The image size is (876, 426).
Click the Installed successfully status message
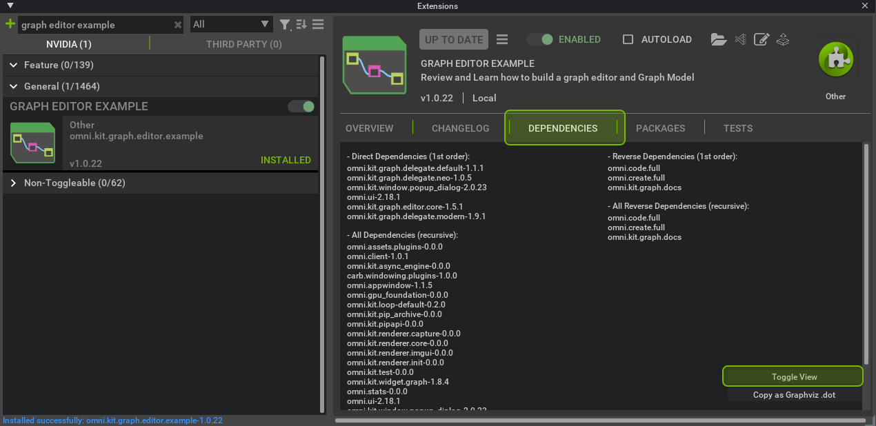113,420
